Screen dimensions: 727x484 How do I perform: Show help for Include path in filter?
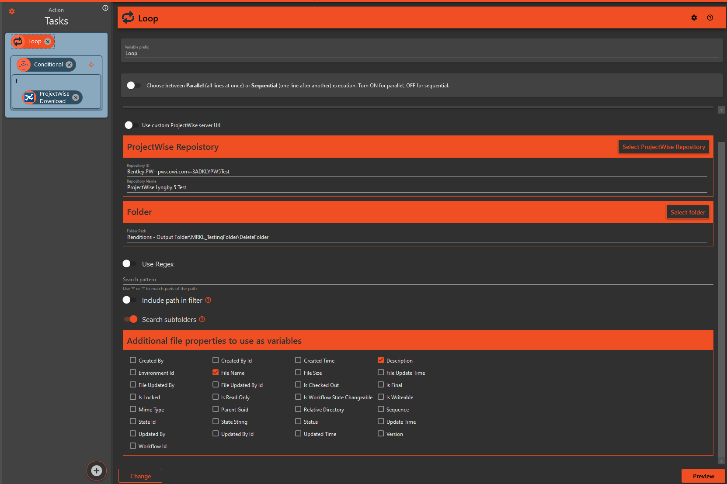point(208,300)
